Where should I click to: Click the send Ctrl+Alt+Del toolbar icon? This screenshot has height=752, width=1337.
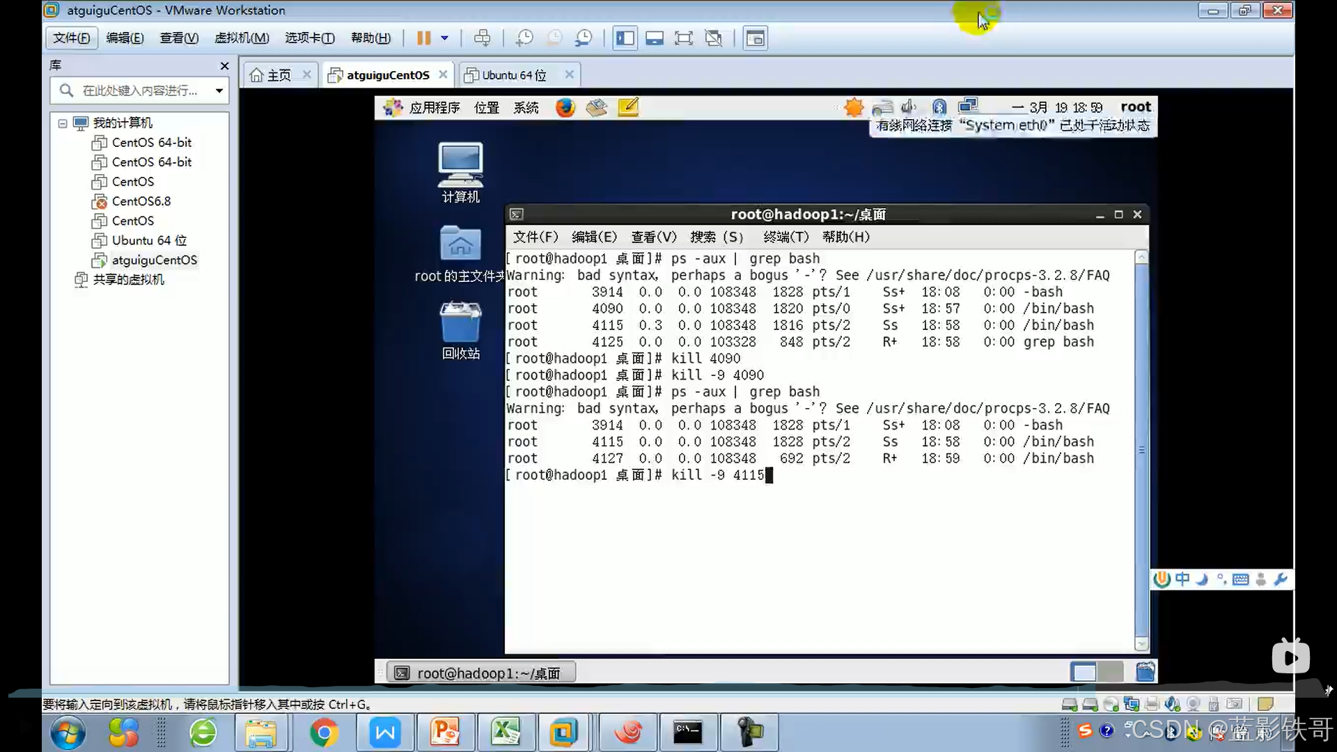(482, 38)
